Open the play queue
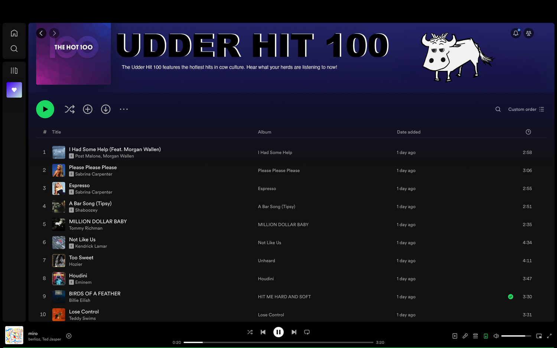This screenshot has height=348, width=557. pyautogui.click(x=475, y=336)
